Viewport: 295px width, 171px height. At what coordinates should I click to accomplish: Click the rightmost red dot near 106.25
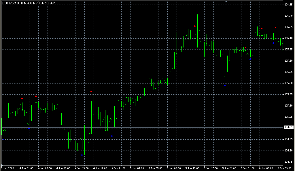[276, 28]
